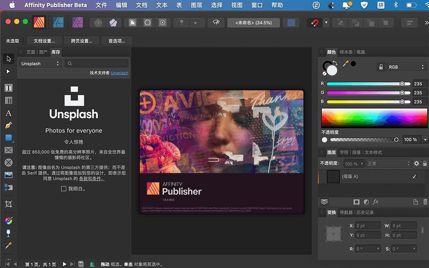429x268 pixels.
Task: Toggle snapping magnet button
Action: [314, 23]
